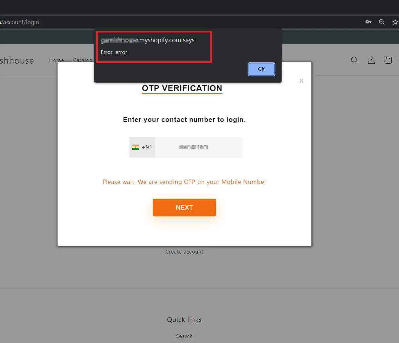Viewport: 399px width, 343px height.
Task: Go to the Home menu item
Action: (56, 60)
